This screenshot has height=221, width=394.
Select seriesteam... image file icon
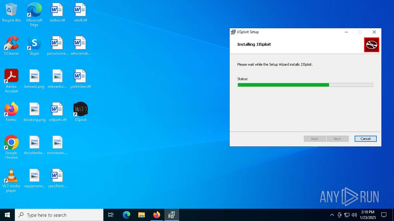point(57,145)
